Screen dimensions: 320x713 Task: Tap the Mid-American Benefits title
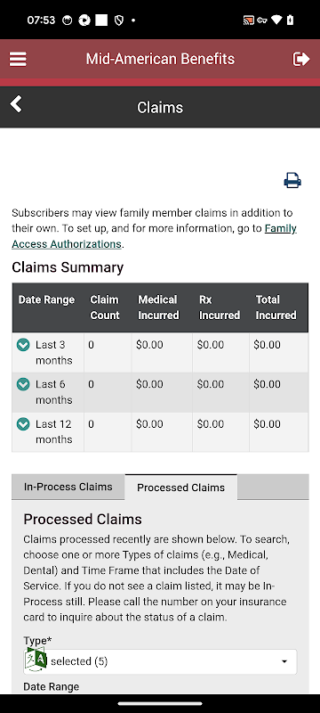tap(160, 59)
